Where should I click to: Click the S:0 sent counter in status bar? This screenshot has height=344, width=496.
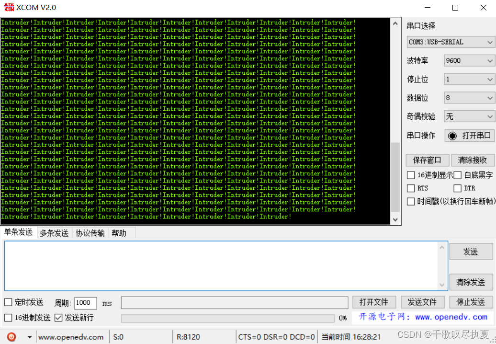pos(118,337)
